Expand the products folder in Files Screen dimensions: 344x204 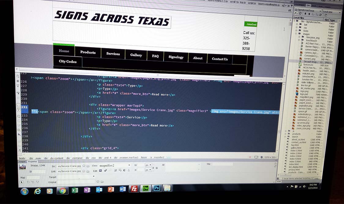(286, 134)
